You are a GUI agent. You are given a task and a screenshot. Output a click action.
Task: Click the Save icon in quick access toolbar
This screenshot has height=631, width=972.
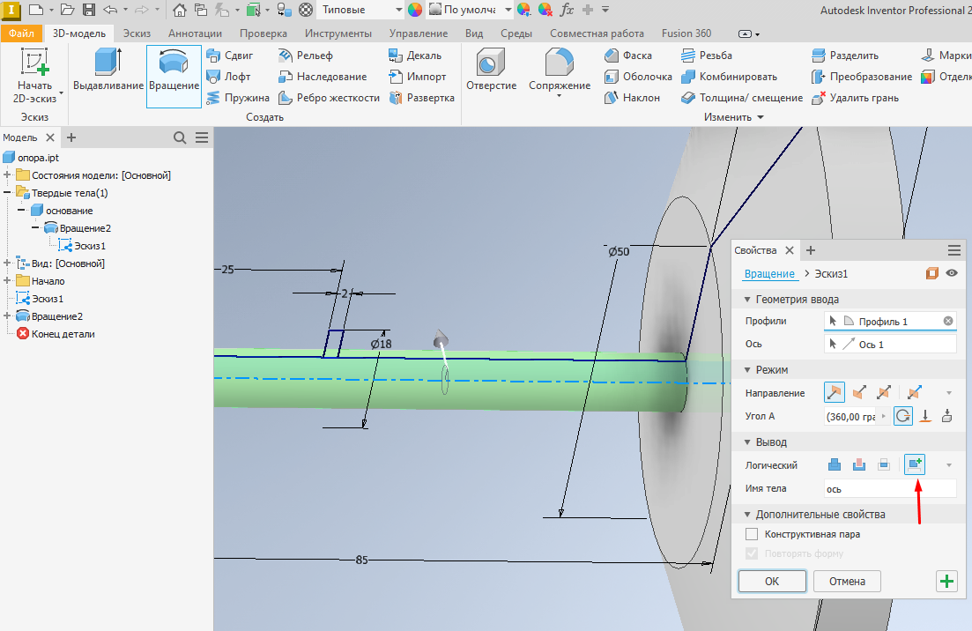point(89,10)
